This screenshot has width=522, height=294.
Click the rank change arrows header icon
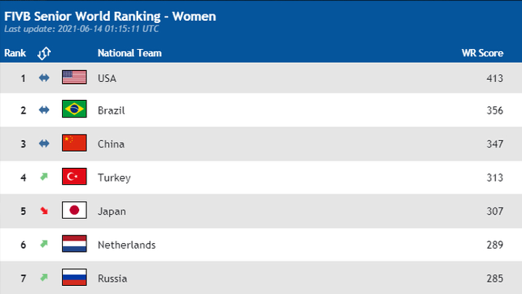coord(44,53)
